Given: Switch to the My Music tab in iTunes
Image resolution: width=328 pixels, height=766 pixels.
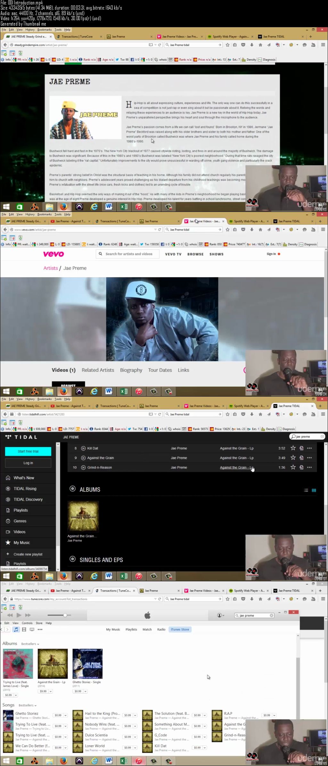Looking at the screenshot, I should pos(113,629).
